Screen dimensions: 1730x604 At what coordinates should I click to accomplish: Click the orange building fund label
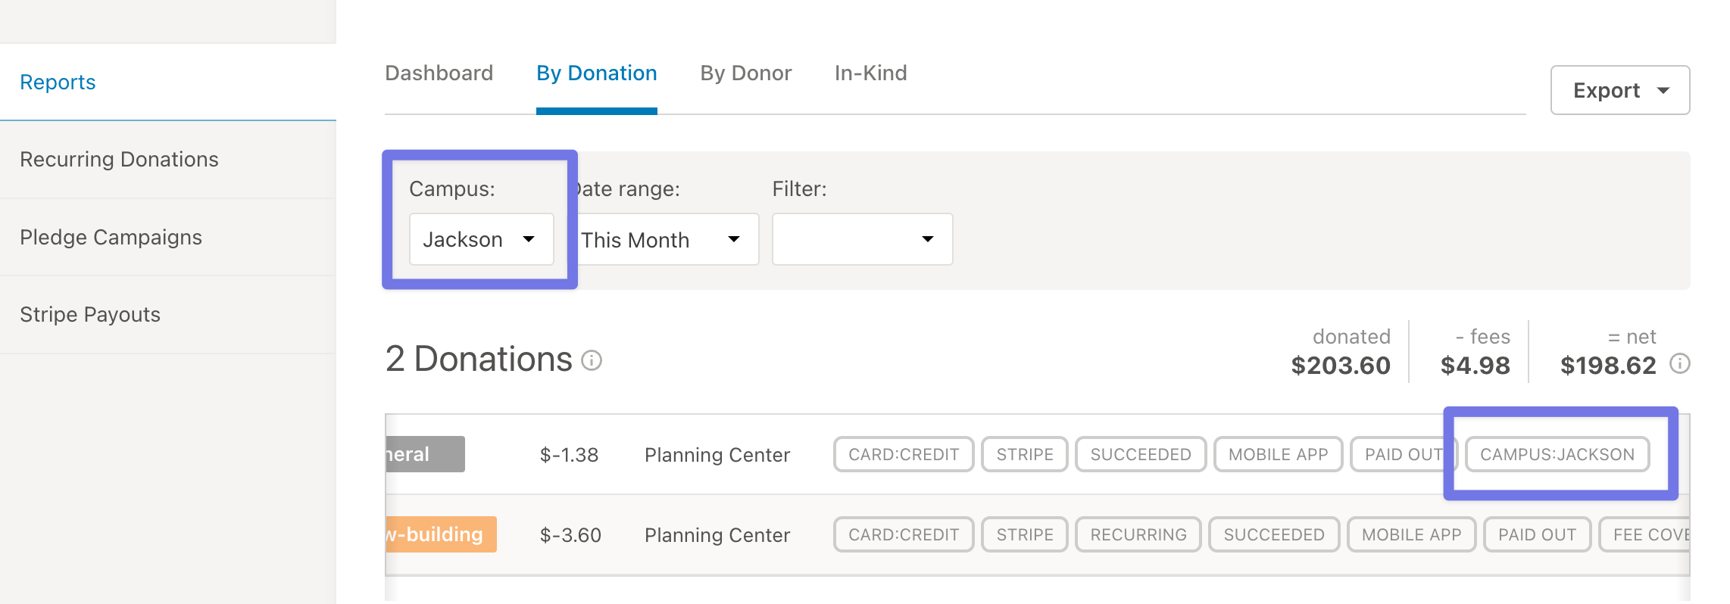(x=441, y=534)
